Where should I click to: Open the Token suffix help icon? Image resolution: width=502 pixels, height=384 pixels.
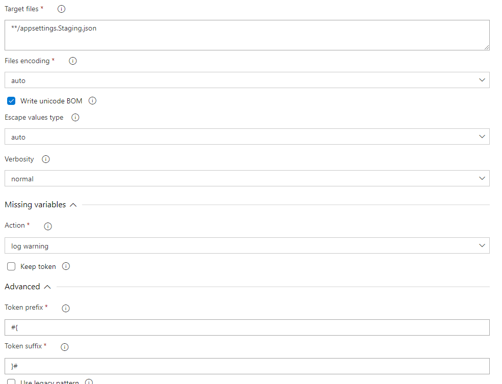pyautogui.click(x=64, y=347)
